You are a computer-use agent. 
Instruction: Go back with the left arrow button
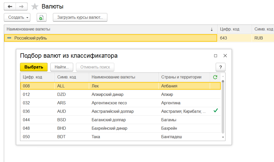pos(10,7)
